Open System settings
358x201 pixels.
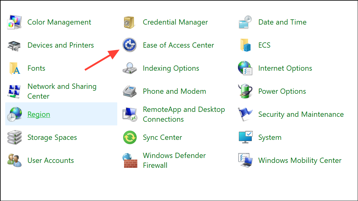[x=270, y=137]
